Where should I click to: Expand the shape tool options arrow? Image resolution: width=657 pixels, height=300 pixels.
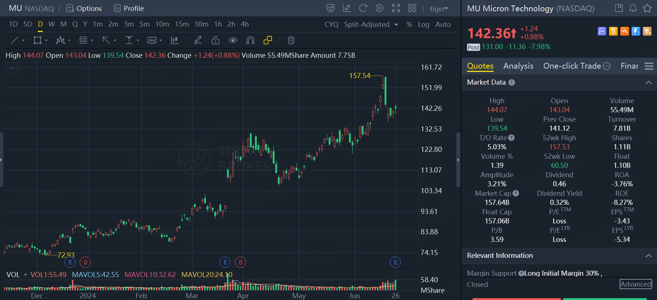46,40
